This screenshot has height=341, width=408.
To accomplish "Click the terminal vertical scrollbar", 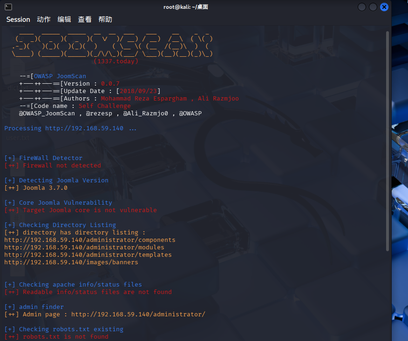I will tap(387, 141).
